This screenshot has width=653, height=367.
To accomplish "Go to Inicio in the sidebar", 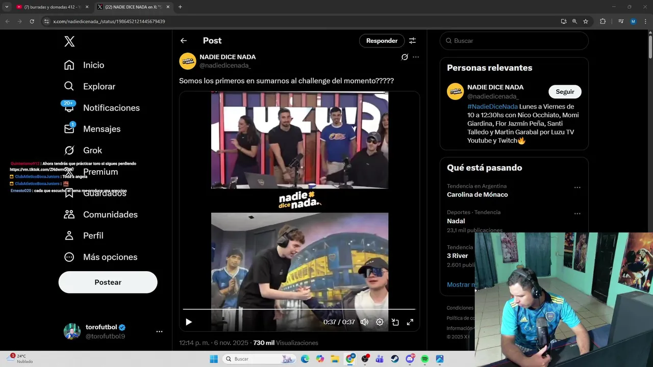I will click(84, 65).
